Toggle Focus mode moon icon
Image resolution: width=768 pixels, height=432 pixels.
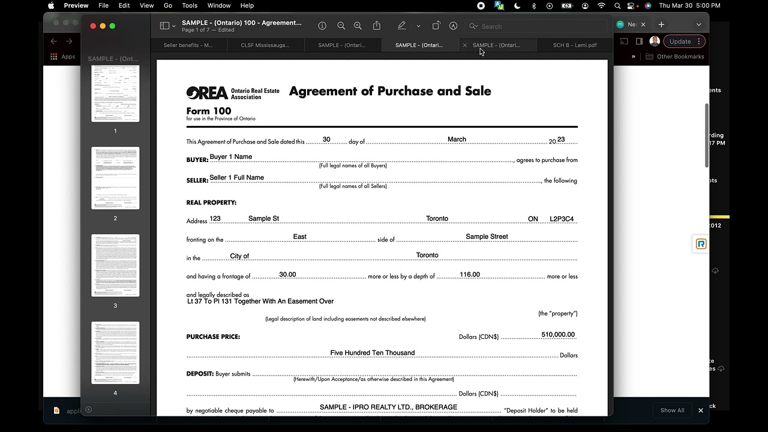click(x=517, y=5)
